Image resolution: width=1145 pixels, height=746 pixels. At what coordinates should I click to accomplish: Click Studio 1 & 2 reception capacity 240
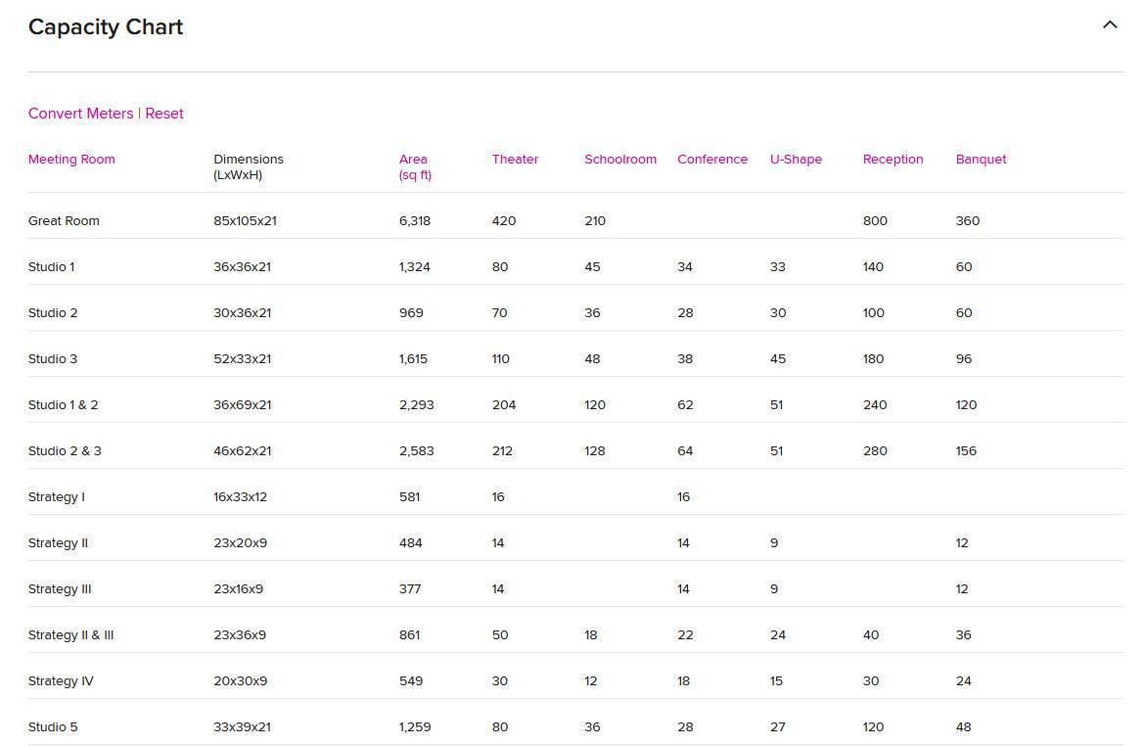point(875,404)
